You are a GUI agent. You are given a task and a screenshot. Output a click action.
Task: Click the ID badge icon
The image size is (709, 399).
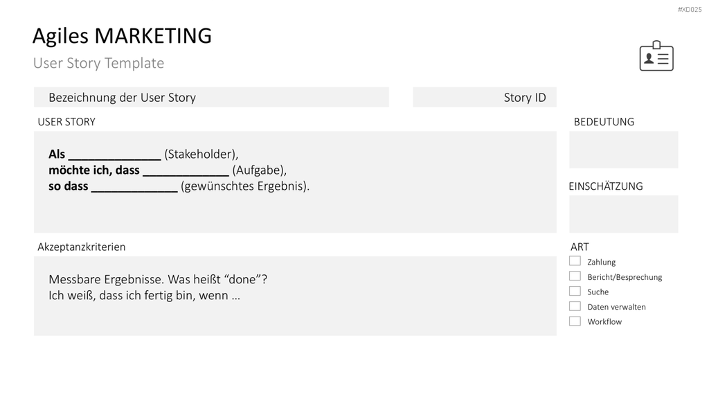click(656, 56)
